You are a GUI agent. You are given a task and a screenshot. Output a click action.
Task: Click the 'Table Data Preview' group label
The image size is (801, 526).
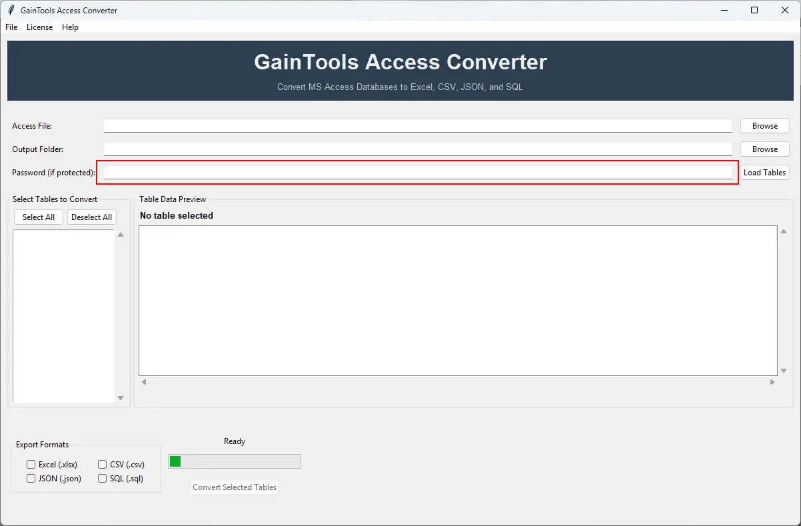[173, 199]
